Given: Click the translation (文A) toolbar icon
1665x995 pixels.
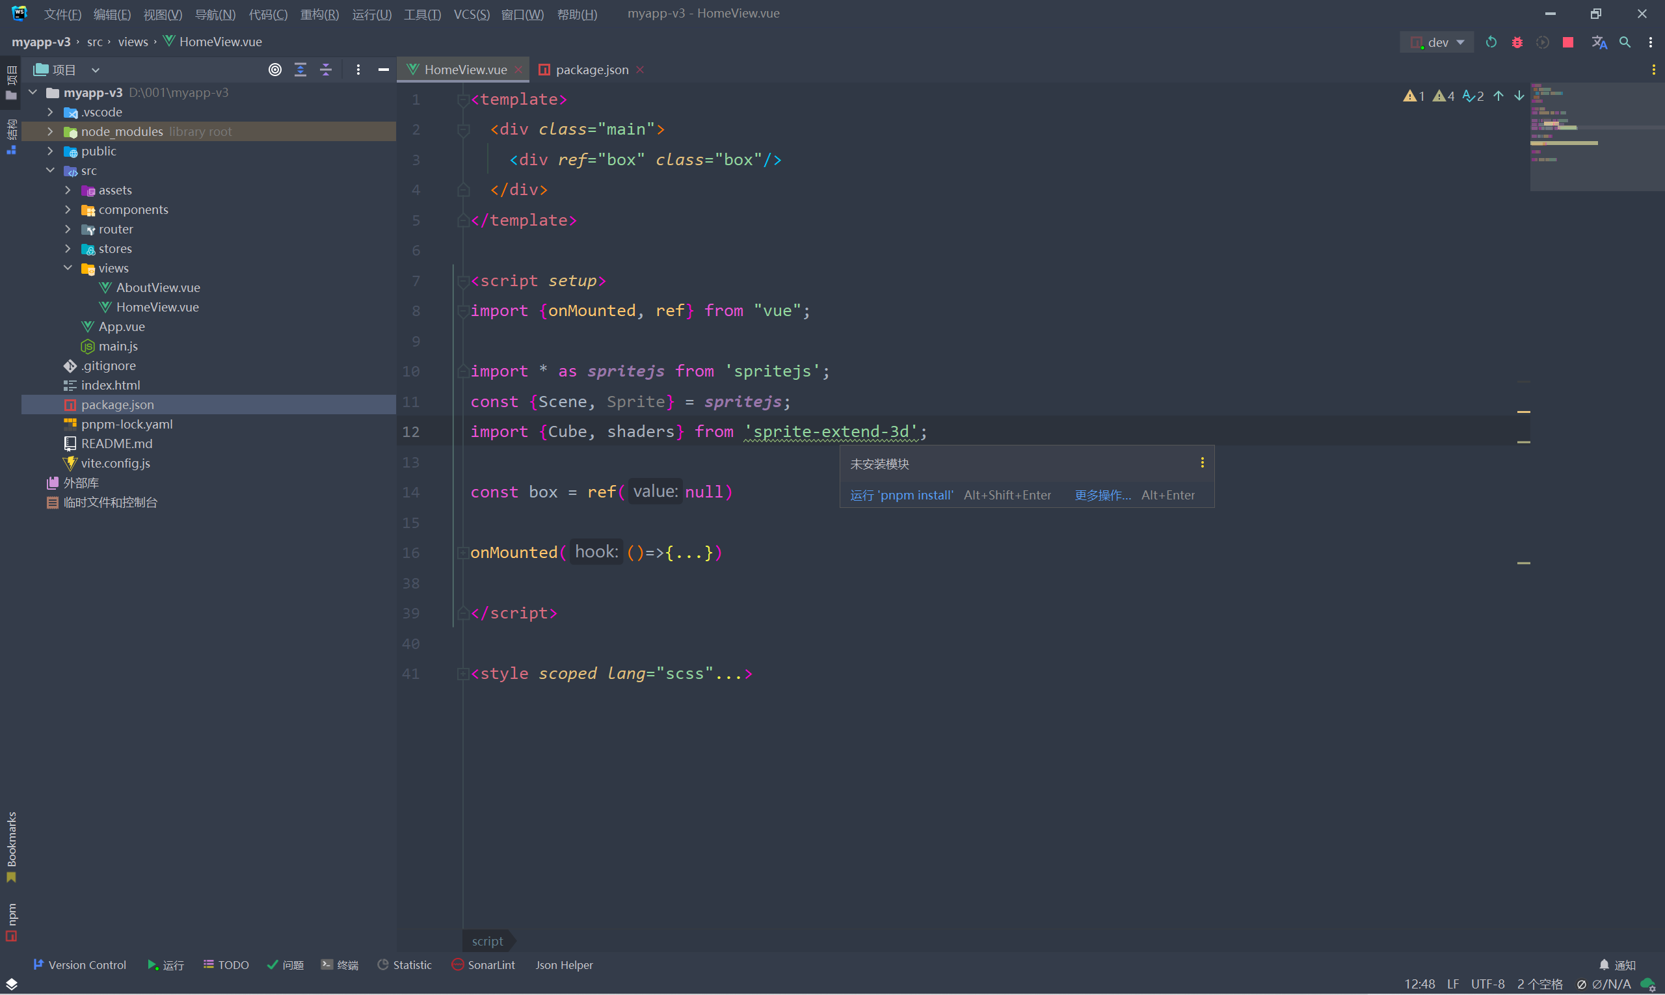Looking at the screenshot, I should [x=1600, y=42].
